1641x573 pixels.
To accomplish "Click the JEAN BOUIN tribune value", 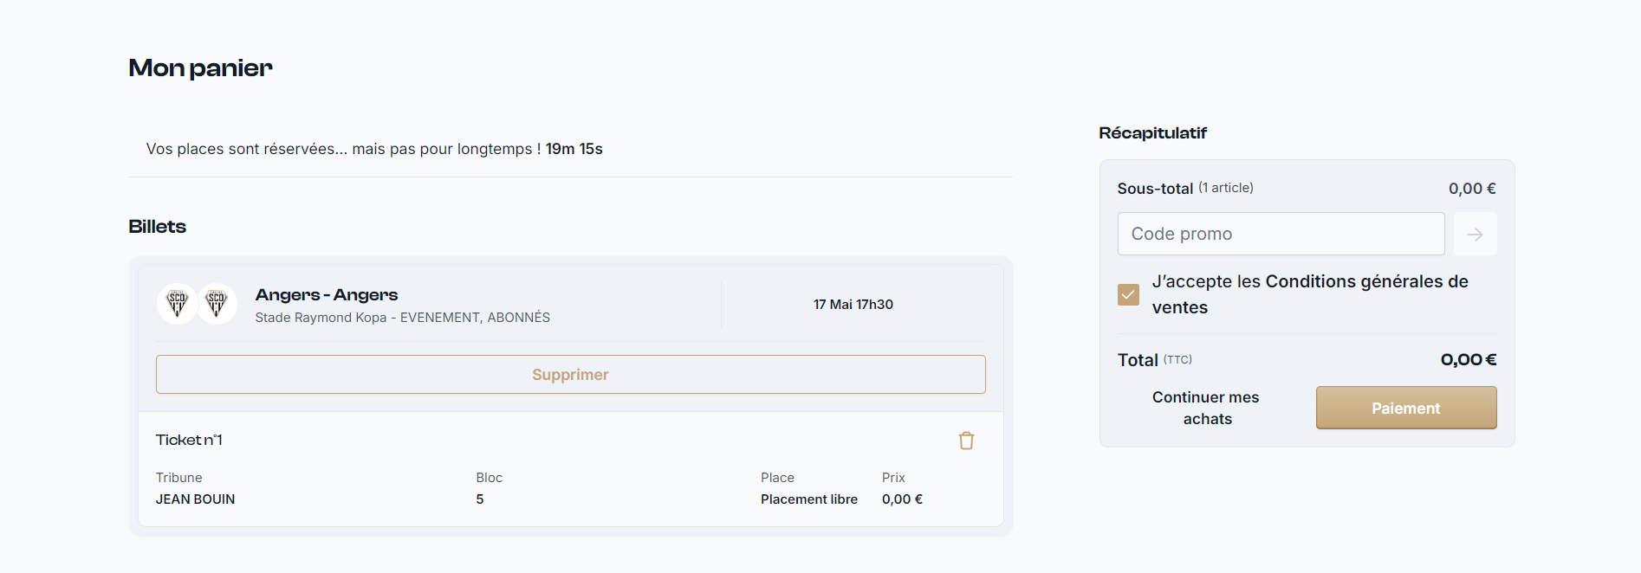I will tap(195, 499).
